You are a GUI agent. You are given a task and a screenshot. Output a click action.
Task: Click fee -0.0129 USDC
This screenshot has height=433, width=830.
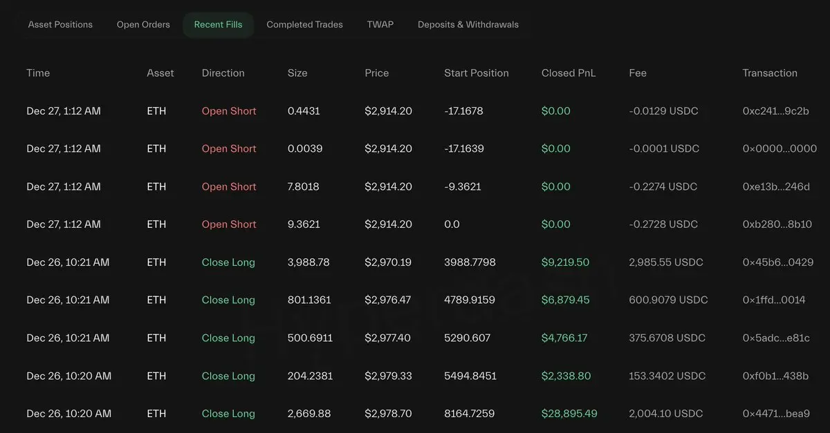[x=663, y=111]
